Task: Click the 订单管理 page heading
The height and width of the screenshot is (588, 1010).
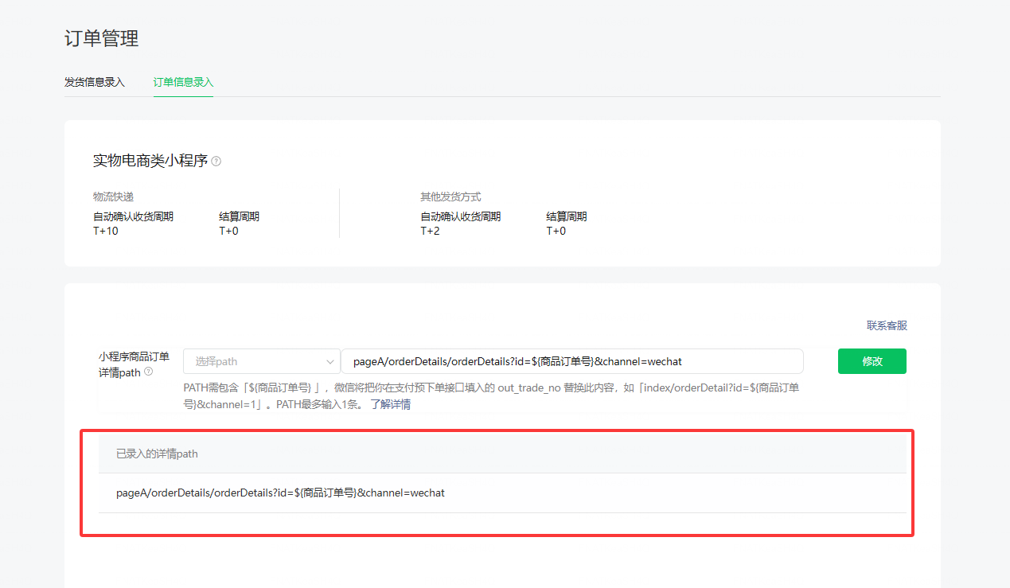Action: [x=102, y=37]
